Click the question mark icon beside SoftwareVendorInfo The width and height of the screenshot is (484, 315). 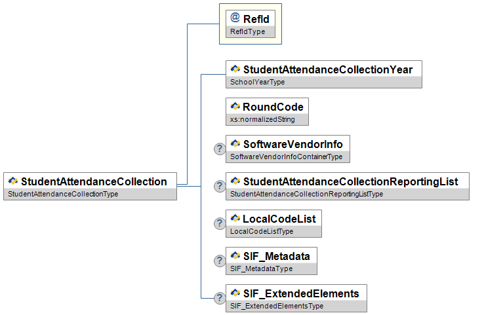point(220,149)
